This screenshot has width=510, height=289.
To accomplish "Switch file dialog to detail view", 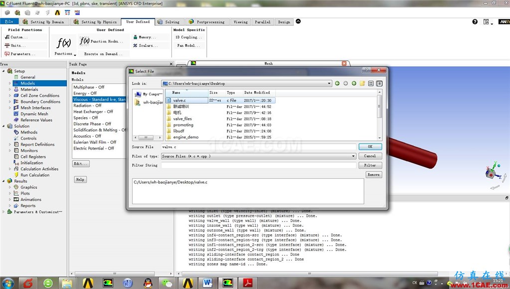I will pyautogui.click(x=379, y=84).
